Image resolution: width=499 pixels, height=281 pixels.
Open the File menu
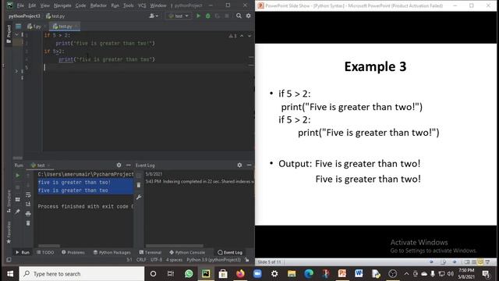[20, 5]
